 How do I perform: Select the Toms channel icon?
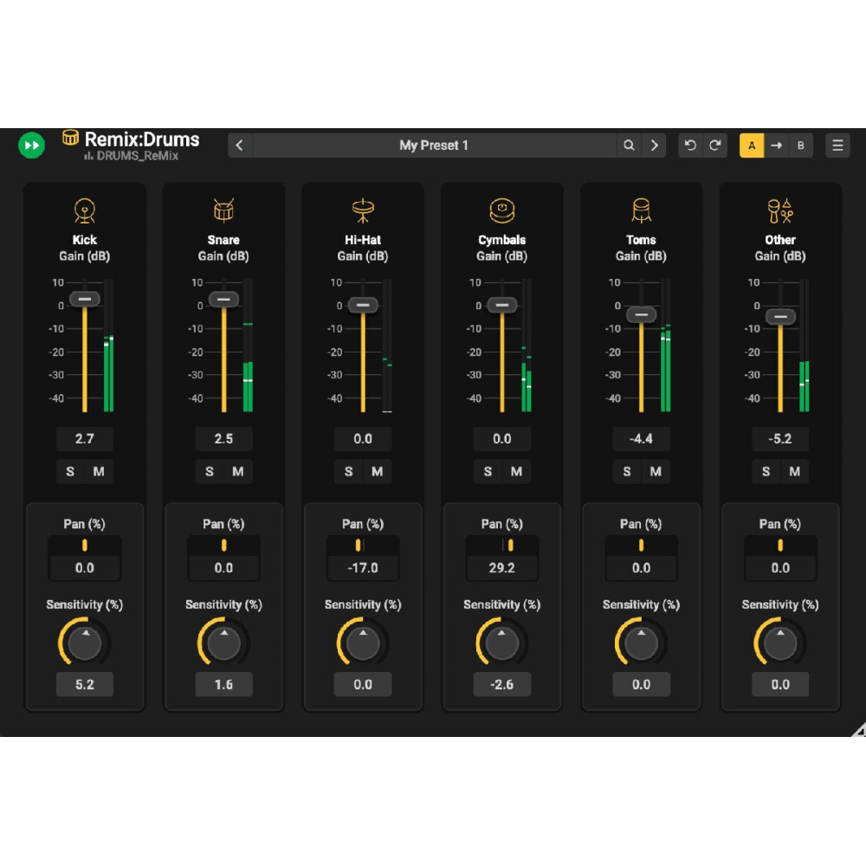[x=641, y=210]
